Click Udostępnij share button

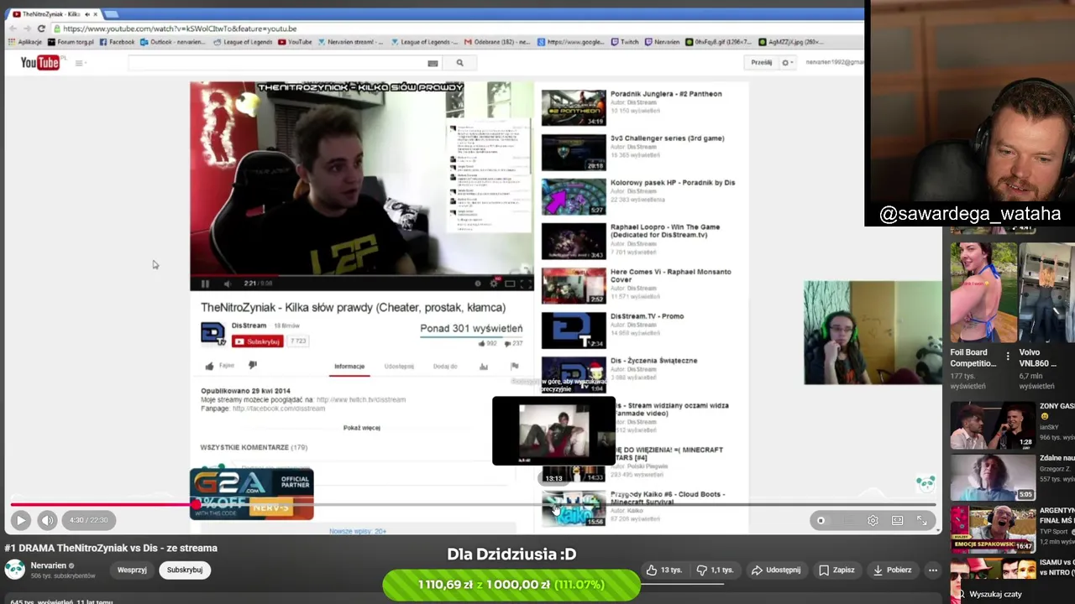pyautogui.click(x=776, y=570)
